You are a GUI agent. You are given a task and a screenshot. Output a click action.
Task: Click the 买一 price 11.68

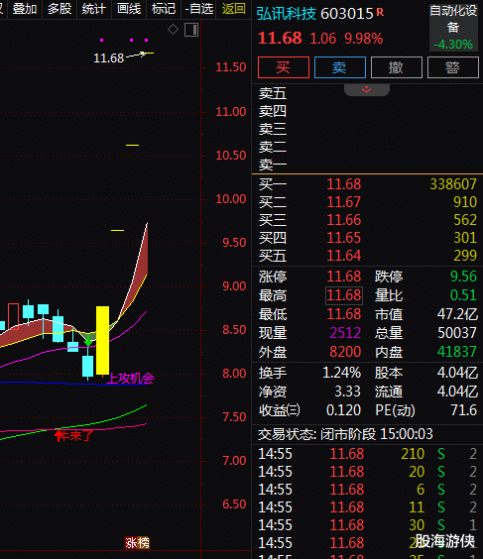344,184
